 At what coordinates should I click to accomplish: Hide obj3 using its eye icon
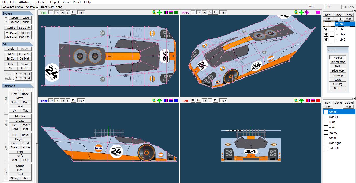pyautogui.click(x=326, y=29)
